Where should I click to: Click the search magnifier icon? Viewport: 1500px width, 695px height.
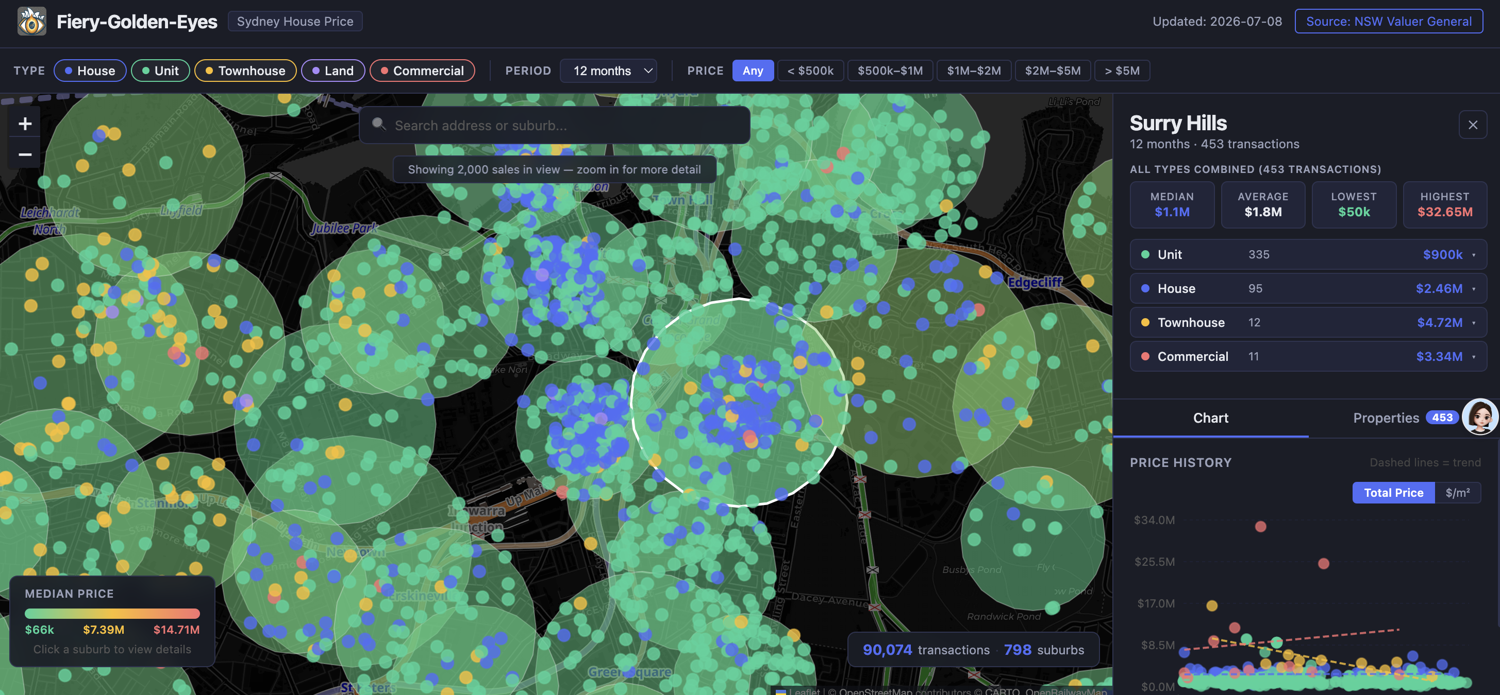tap(378, 124)
